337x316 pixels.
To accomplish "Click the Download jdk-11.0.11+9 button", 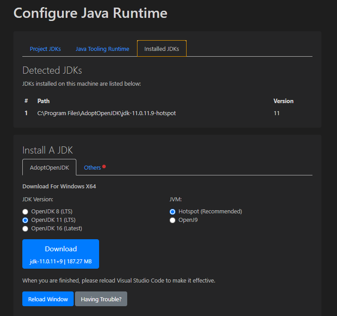I will 61,254.
